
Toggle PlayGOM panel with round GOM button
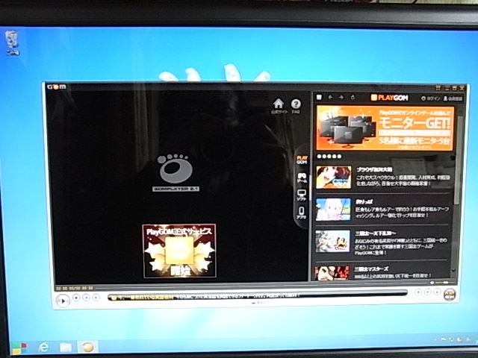(450, 295)
